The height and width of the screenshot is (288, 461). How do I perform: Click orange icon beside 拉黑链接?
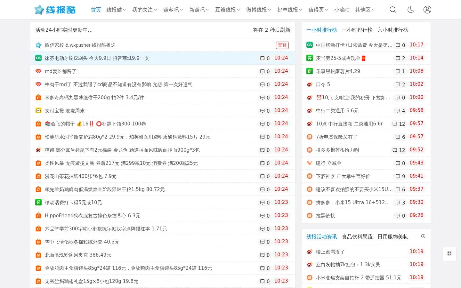coord(310,215)
